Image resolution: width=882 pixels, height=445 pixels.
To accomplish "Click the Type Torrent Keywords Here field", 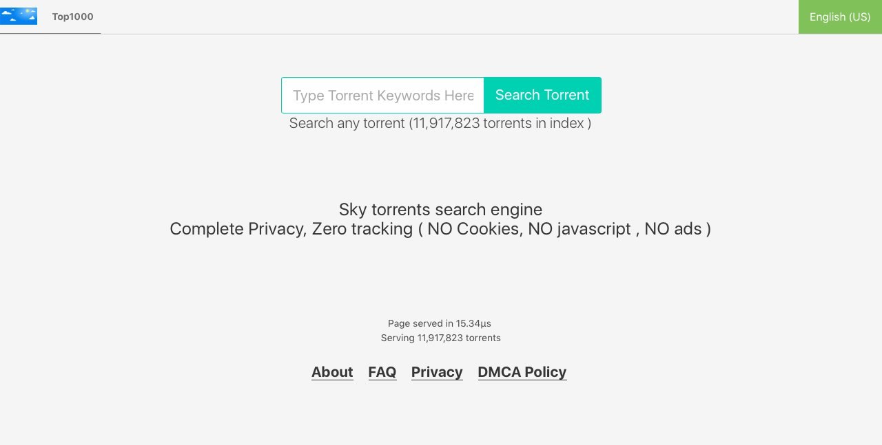I will coord(382,95).
